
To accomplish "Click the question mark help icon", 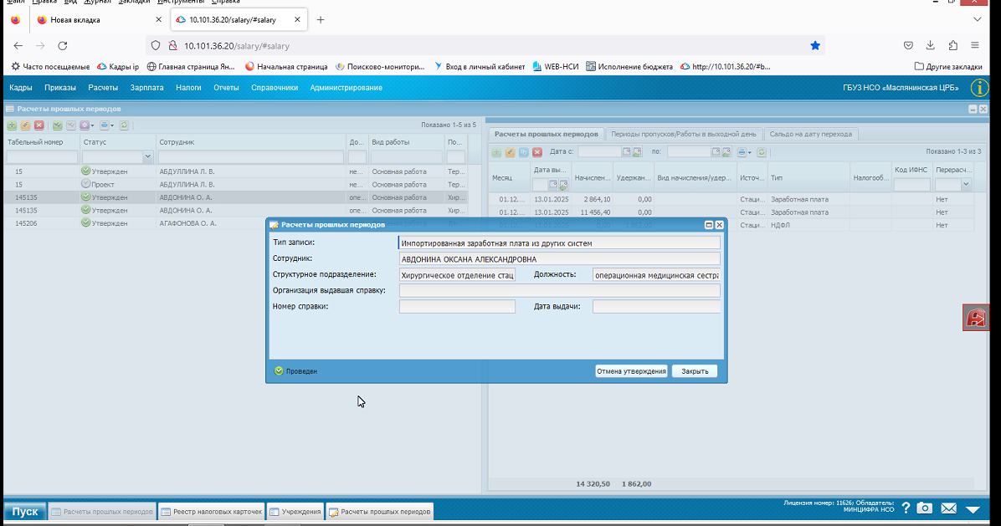I will 906,508.
